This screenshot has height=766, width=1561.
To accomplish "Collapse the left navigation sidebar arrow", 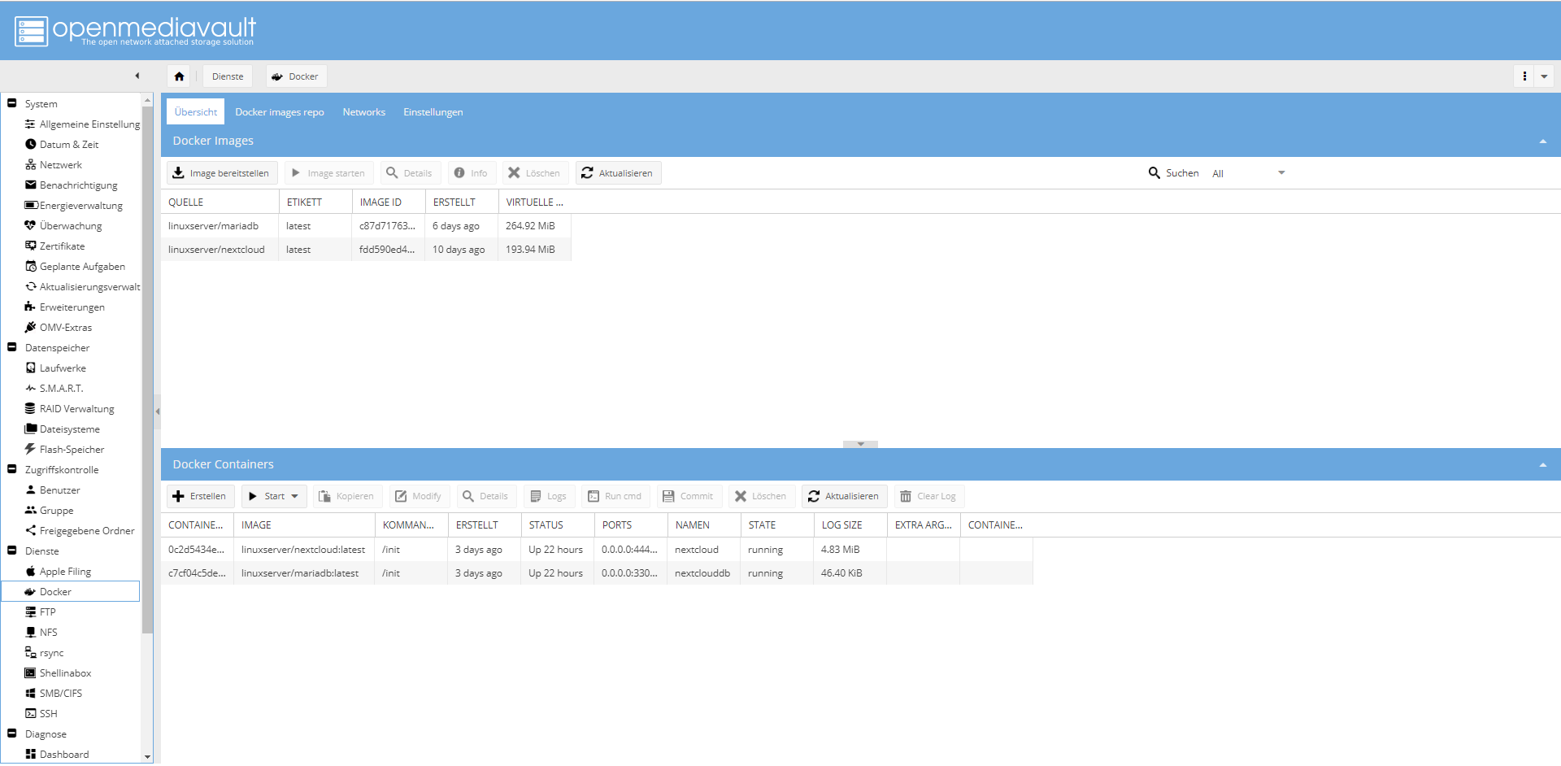I will pyautogui.click(x=137, y=76).
